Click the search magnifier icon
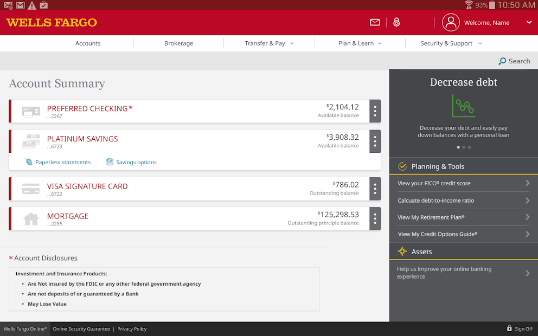538x336 pixels. pos(502,61)
